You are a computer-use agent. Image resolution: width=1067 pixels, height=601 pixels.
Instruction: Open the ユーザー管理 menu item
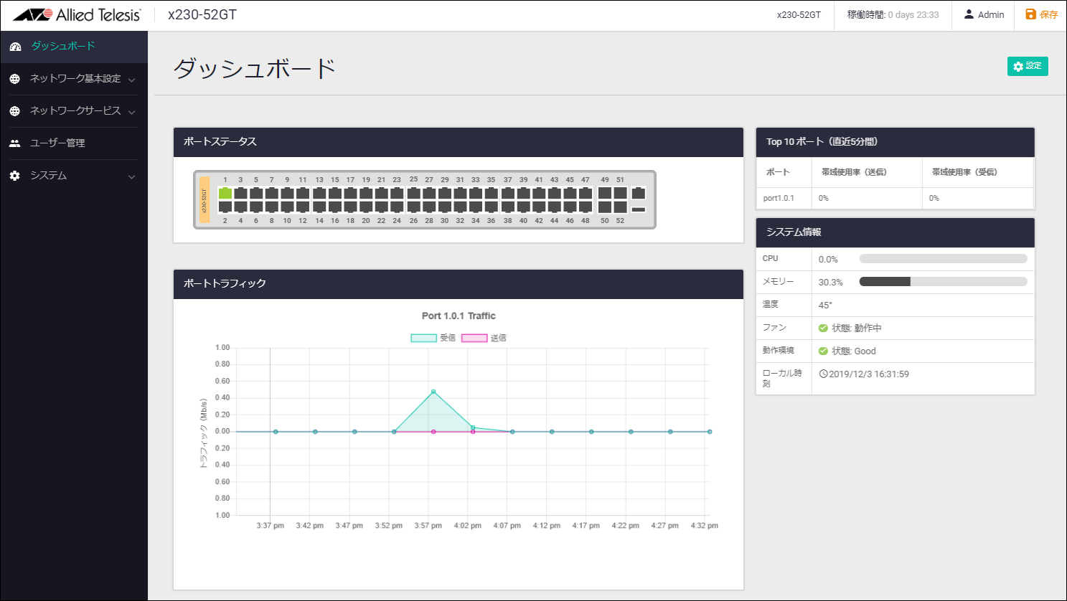[x=57, y=143]
